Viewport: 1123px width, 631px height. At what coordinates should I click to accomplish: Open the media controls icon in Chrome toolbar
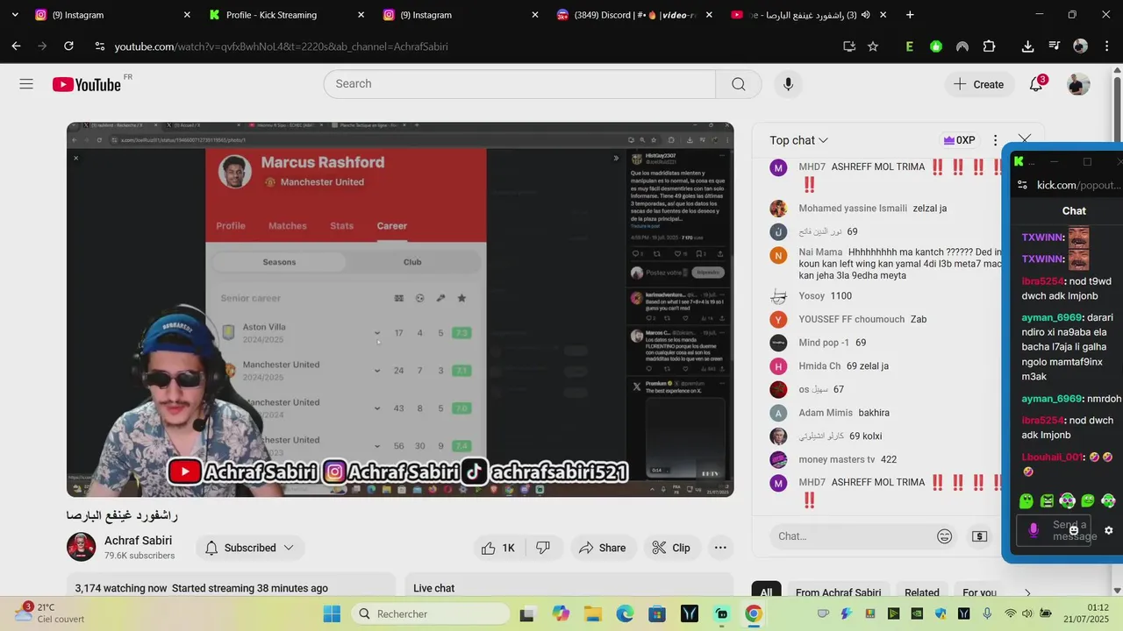click(x=1054, y=46)
